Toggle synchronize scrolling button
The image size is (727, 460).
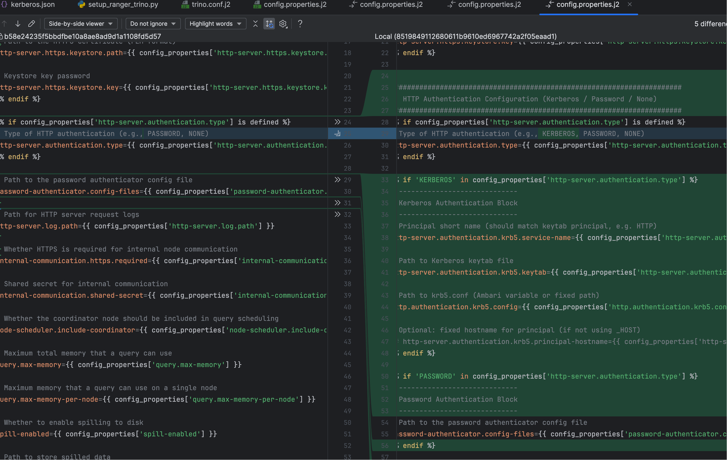269,24
